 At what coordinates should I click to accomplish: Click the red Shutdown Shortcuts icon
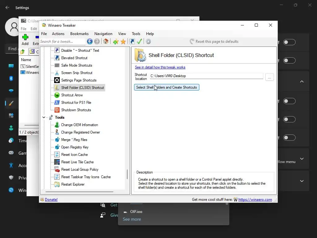click(x=57, y=110)
